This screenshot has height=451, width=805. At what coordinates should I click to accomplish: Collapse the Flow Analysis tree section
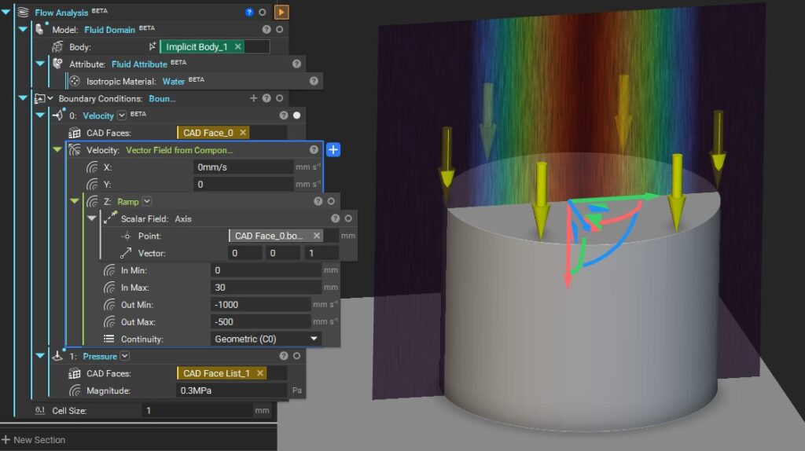coord(6,12)
